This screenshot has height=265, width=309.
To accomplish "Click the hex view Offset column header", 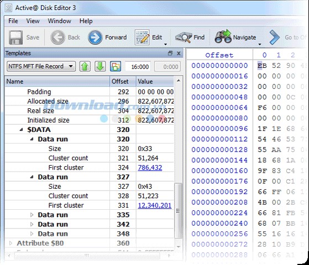I will pyautogui.click(x=219, y=55).
